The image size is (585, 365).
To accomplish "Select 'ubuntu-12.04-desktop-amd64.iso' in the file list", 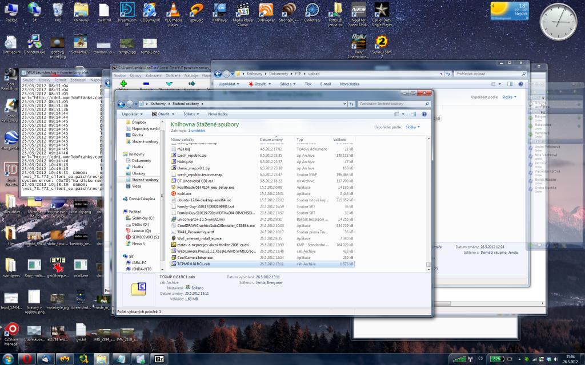I will pyautogui.click(x=204, y=200).
